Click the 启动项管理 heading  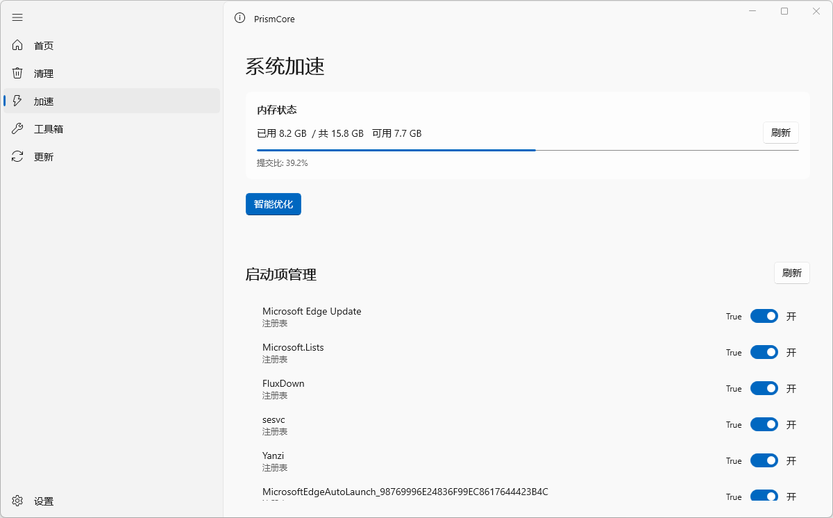(281, 274)
